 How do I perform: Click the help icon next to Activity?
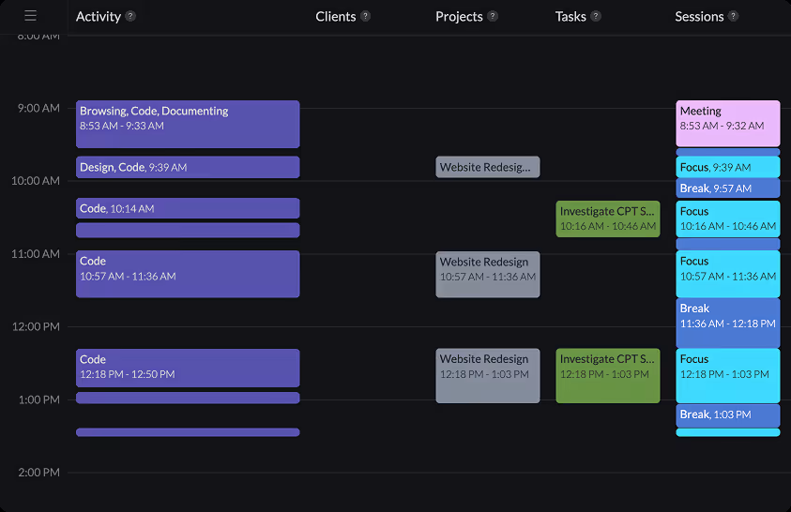[x=130, y=16]
